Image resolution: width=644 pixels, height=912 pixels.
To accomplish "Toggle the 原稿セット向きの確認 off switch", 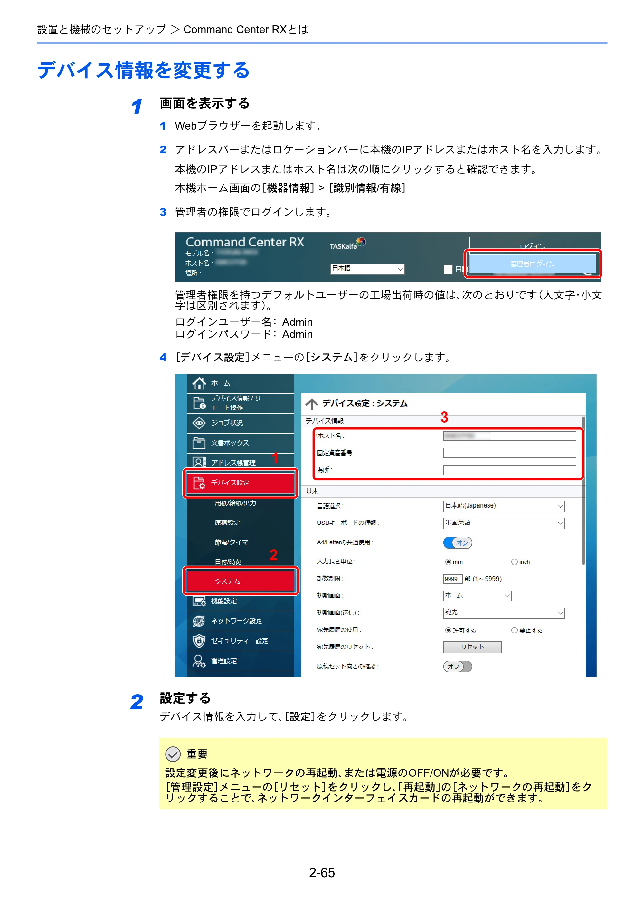I will 457,666.
